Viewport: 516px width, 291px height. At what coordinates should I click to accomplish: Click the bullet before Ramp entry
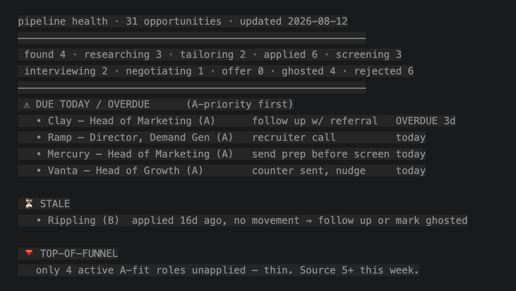(39, 137)
